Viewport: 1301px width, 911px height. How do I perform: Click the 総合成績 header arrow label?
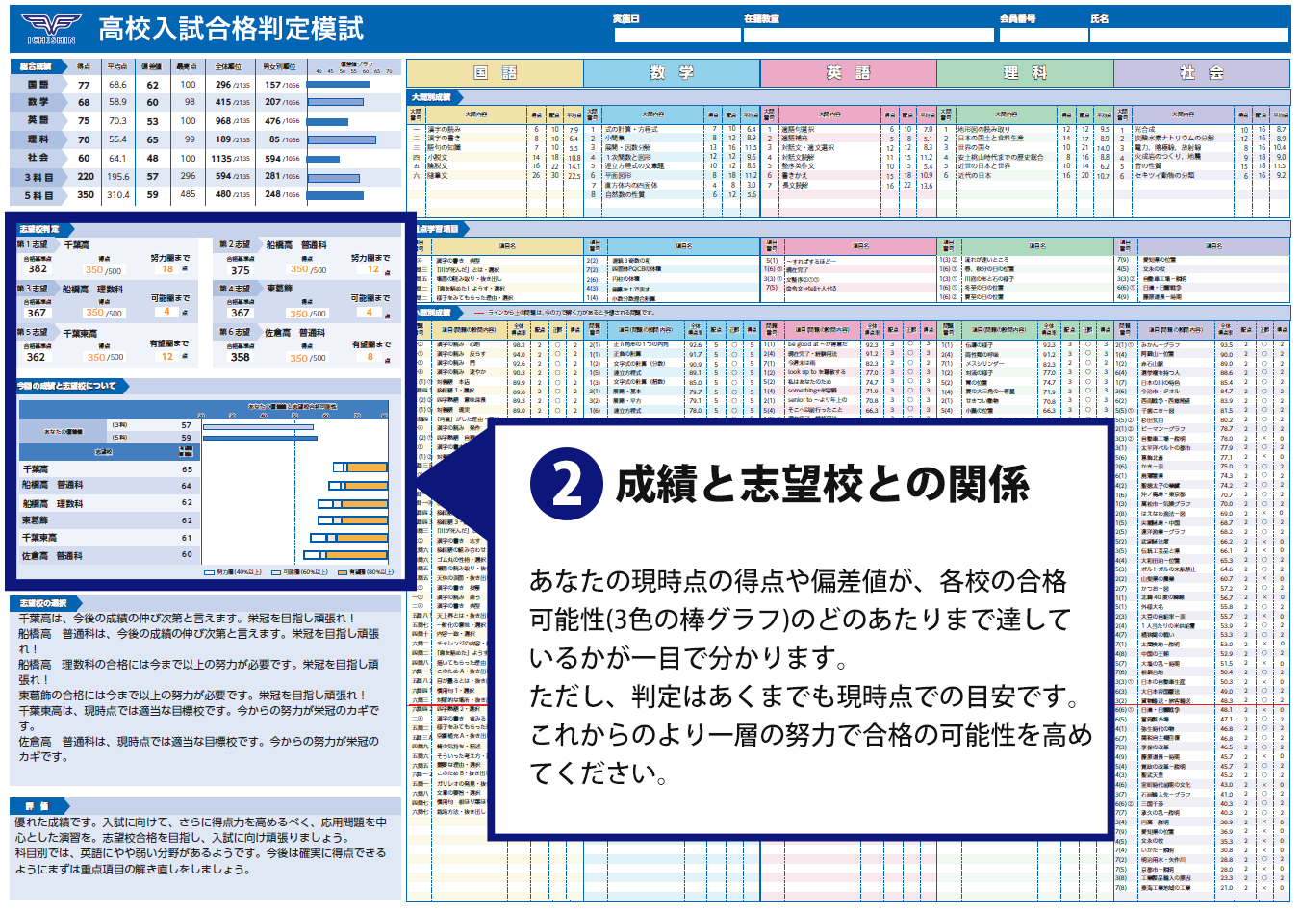[x=38, y=66]
